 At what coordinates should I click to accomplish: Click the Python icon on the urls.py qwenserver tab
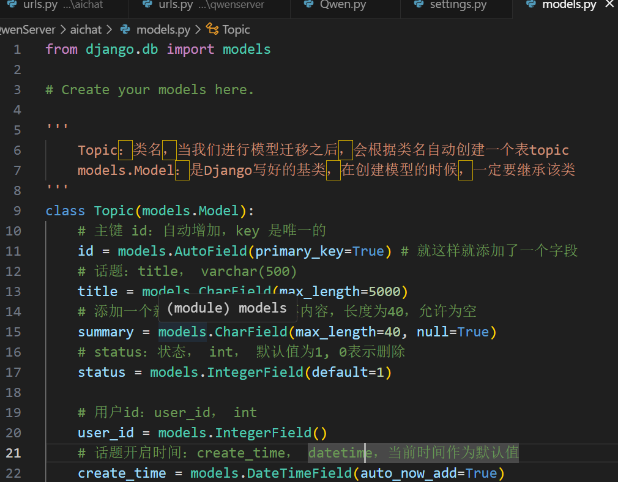[147, 5]
